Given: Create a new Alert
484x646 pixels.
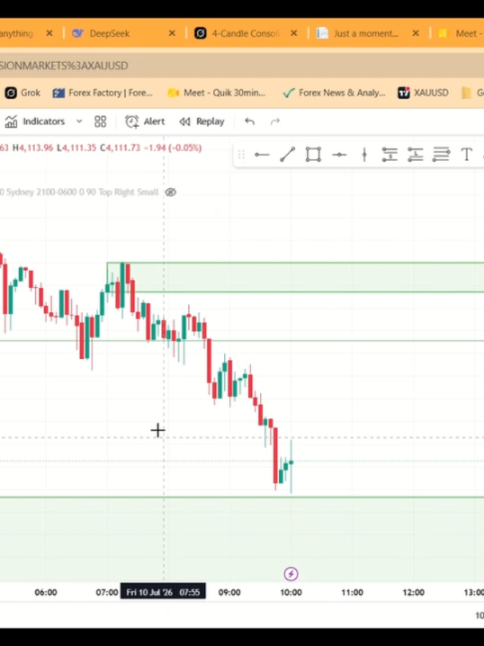Looking at the screenshot, I should tap(145, 121).
